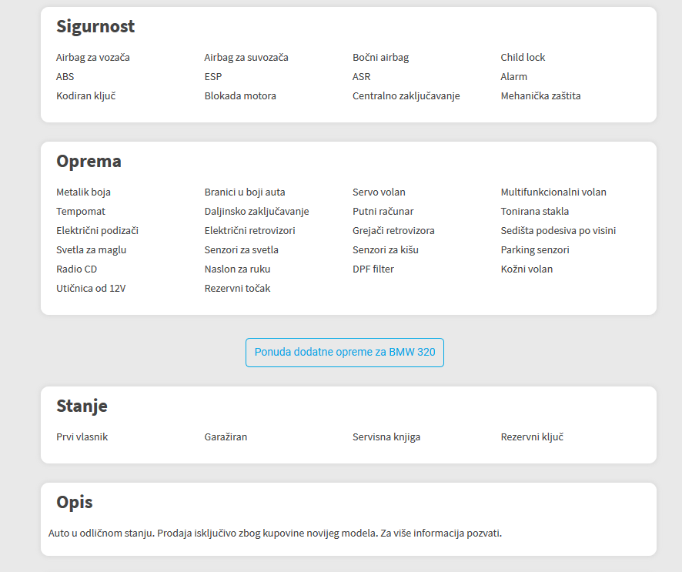This screenshot has width=682, height=572.
Task: Click the Centralno zaključavanje item
Action: (x=406, y=95)
